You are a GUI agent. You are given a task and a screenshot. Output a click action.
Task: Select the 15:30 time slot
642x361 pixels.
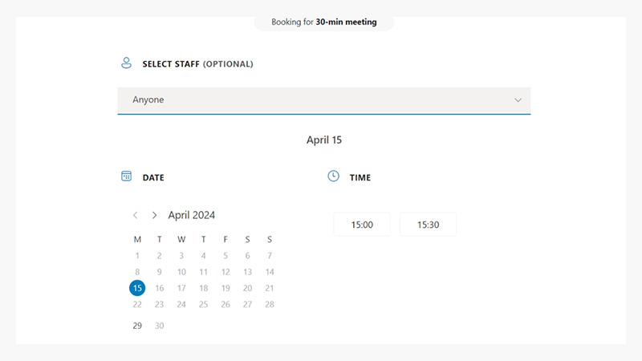[428, 225]
